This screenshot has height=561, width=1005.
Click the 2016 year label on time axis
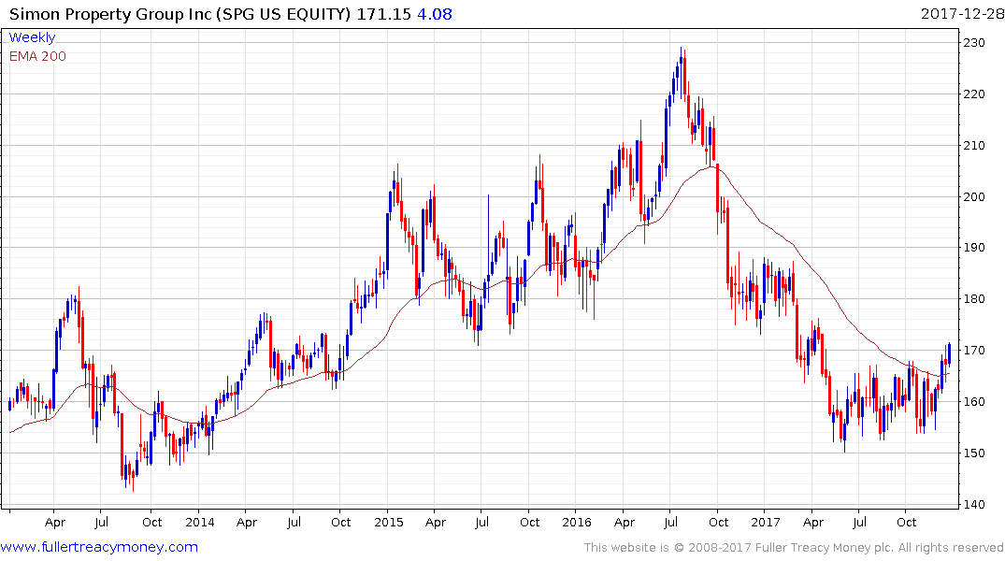click(x=577, y=523)
